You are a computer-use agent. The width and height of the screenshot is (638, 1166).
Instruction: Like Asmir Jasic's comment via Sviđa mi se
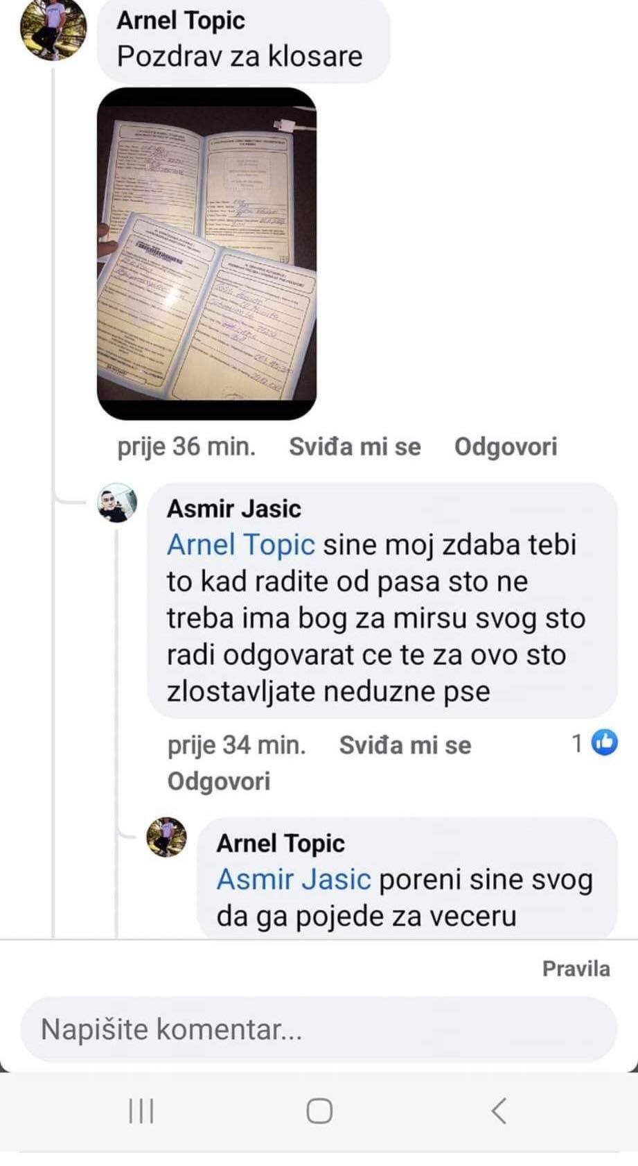point(405,745)
